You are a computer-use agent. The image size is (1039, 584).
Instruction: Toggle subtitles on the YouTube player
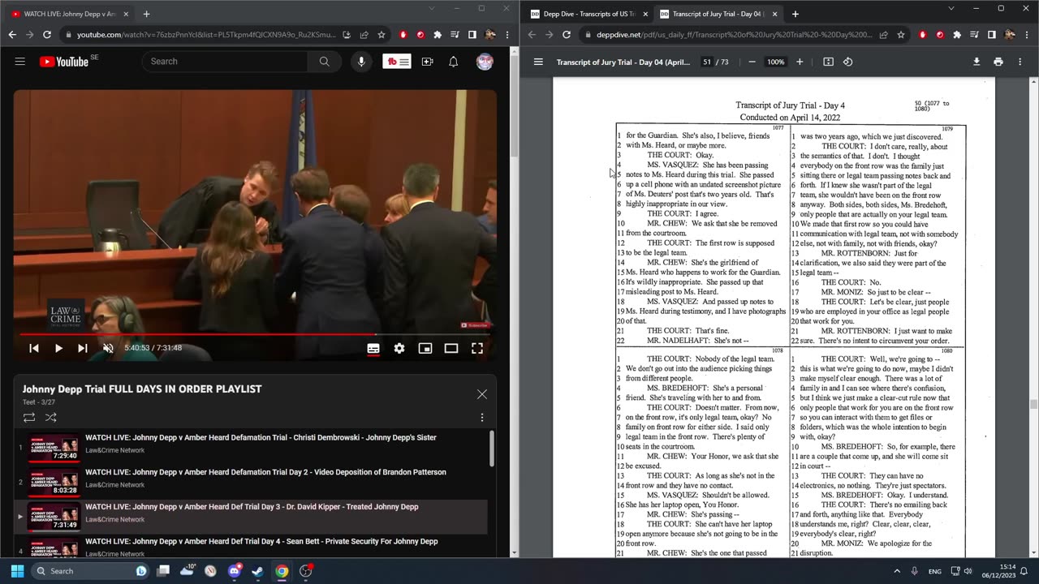373,348
